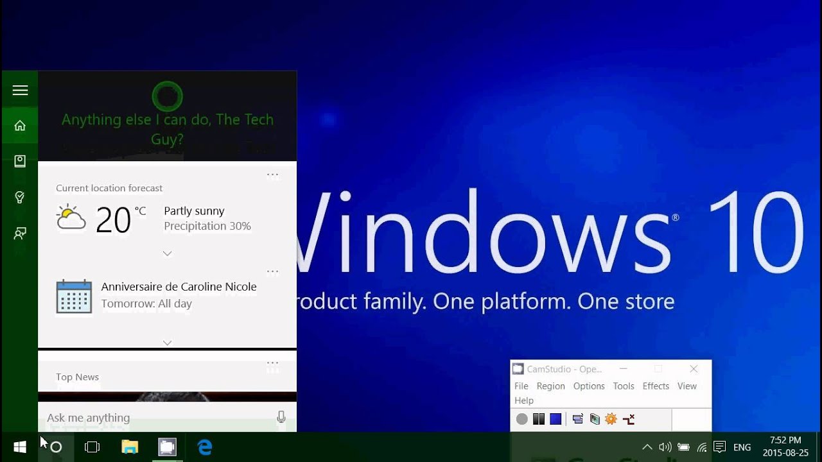Open CamStudio Region menu
This screenshot has height=462, width=822.
[550, 386]
